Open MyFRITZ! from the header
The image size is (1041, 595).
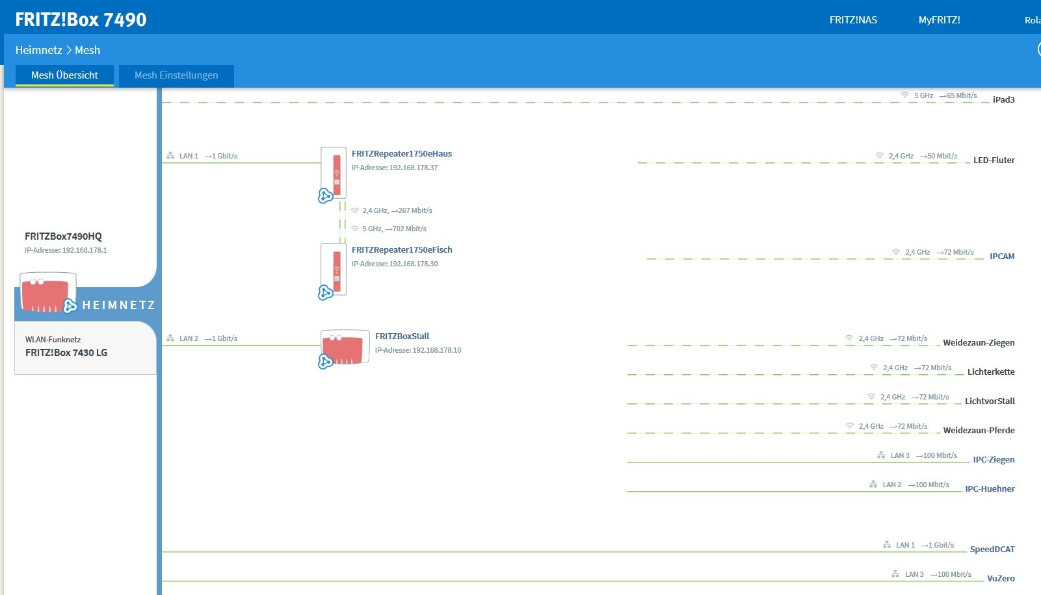(x=939, y=20)
